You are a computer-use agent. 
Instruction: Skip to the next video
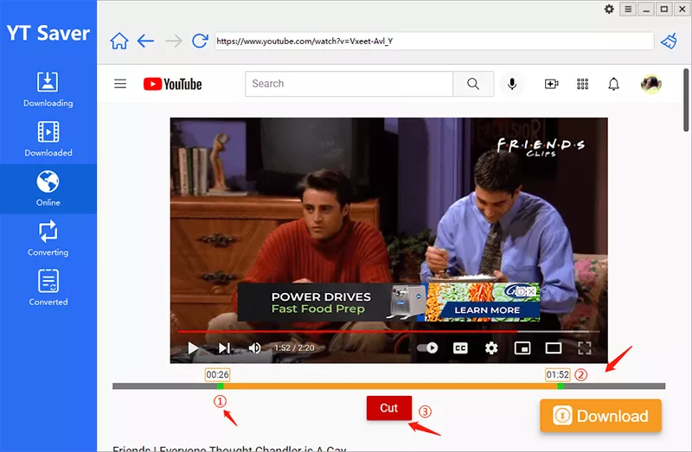click(x=224, y=348)
